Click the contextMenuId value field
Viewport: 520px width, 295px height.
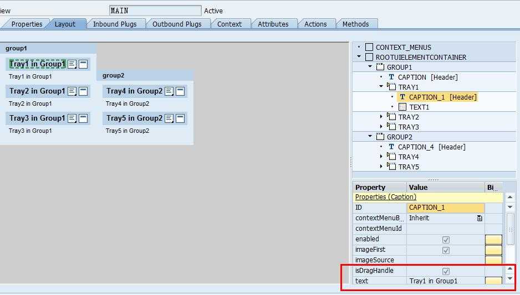445,229
